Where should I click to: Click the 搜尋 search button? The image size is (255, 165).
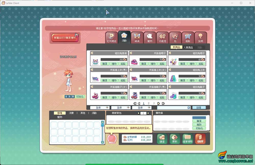[199, 108]
